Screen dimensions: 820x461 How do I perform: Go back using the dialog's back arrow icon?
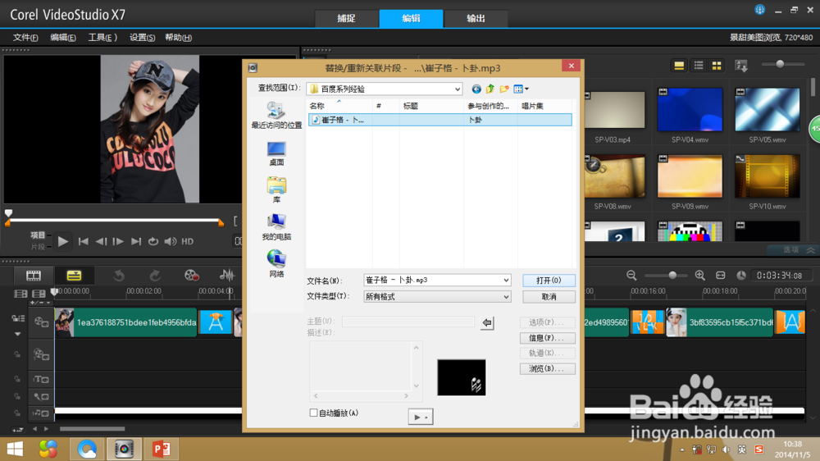tap(476, 89)
